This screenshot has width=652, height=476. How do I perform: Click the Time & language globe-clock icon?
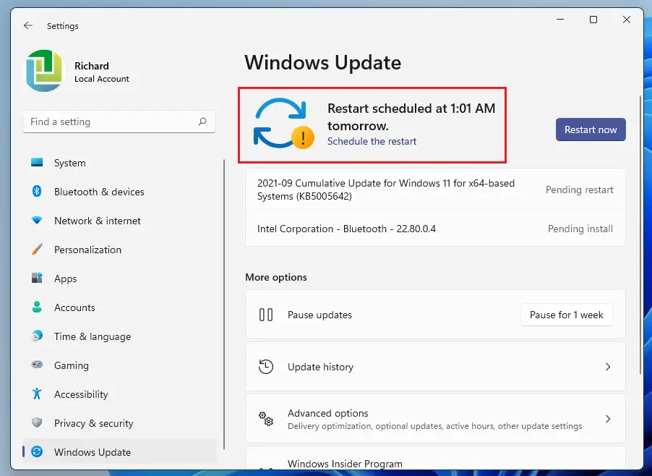coord(37,336)
